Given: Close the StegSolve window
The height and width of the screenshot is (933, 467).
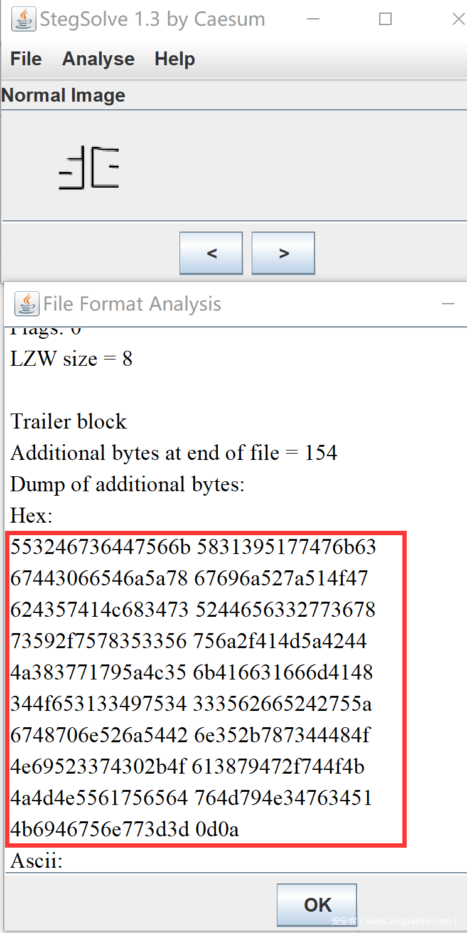Looking at the screenshot, I should click(x=458, y=19).
